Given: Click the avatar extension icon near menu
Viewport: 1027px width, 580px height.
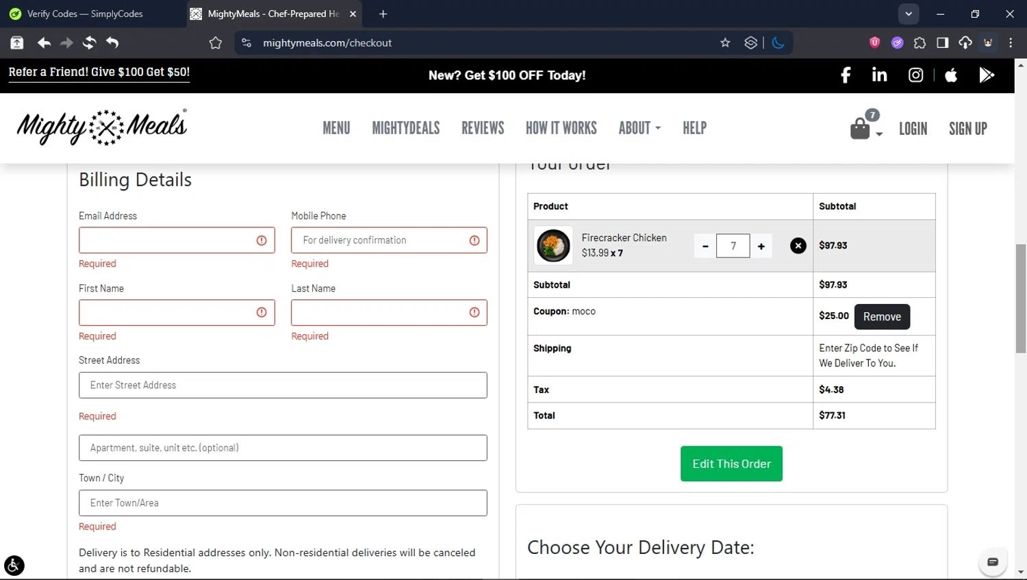Looking at the screenshot, I should pyautogui.click(x=988, y=42).
